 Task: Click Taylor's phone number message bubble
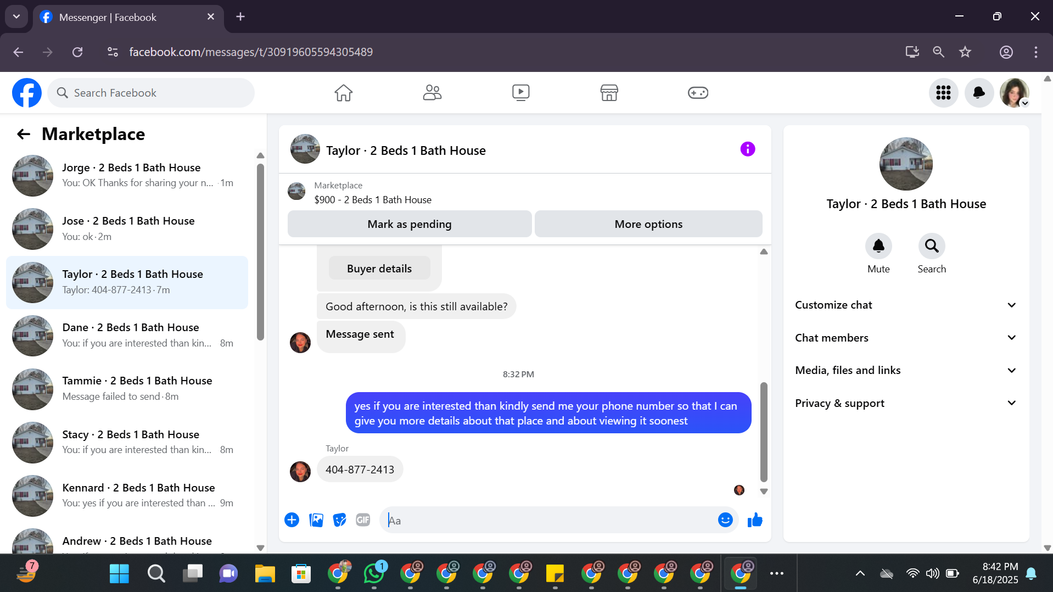(x=360, y=470)
